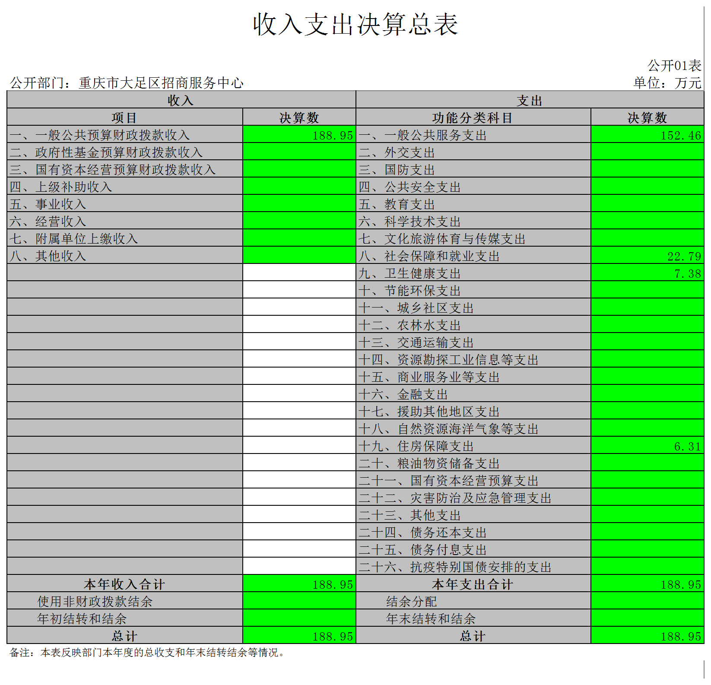
Task: Click 十、节能环保支出 cell
Action: click(x=473, y=290)
